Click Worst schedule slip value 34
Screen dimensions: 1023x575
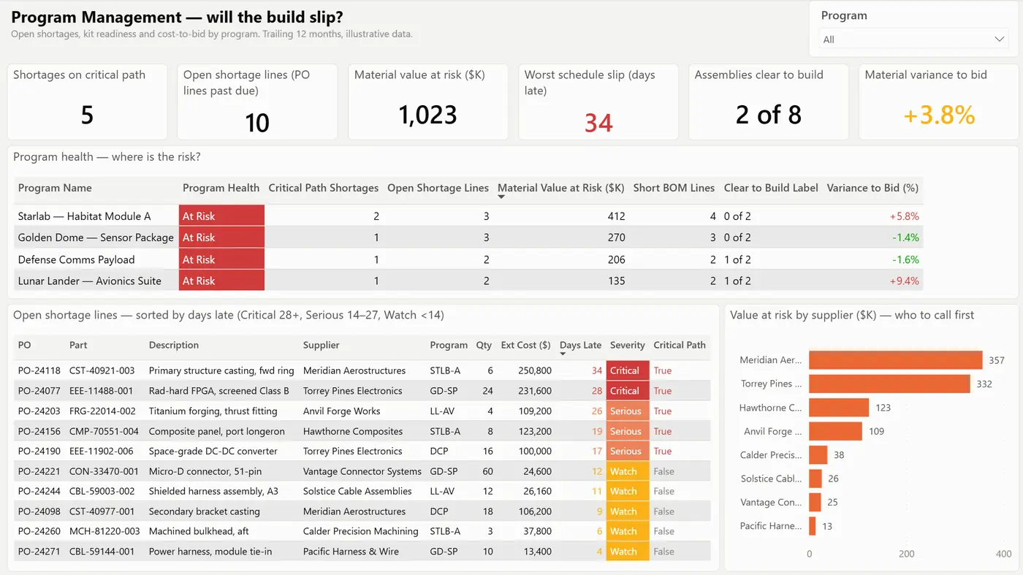(598, 122)
